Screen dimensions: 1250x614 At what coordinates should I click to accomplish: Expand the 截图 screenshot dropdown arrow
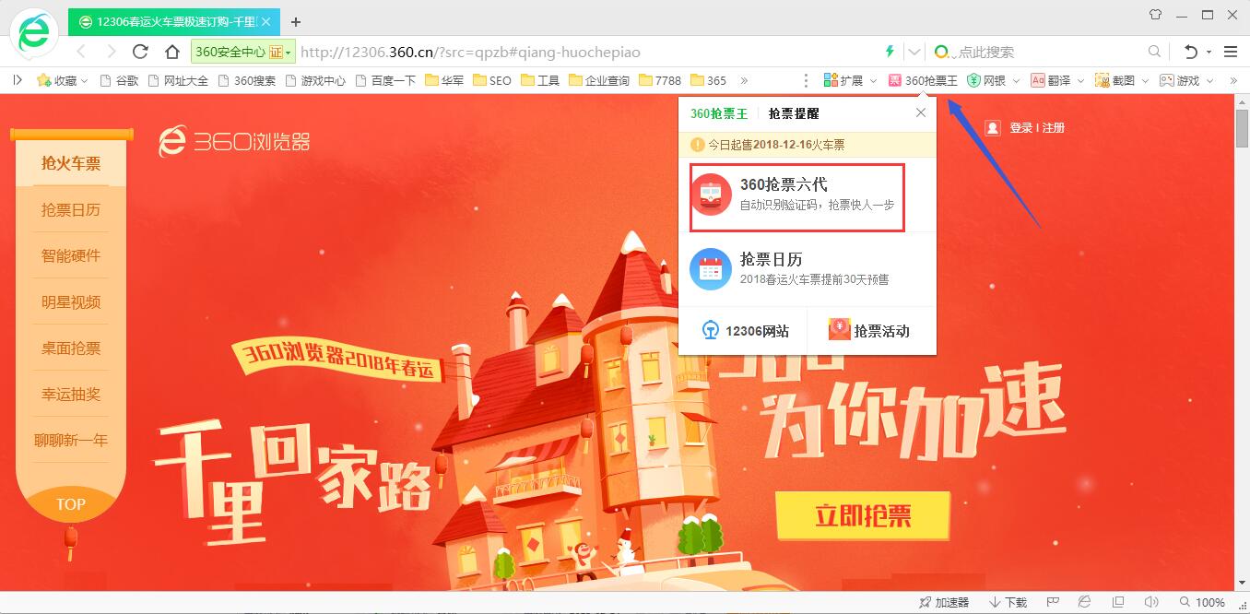point(1144,80)
